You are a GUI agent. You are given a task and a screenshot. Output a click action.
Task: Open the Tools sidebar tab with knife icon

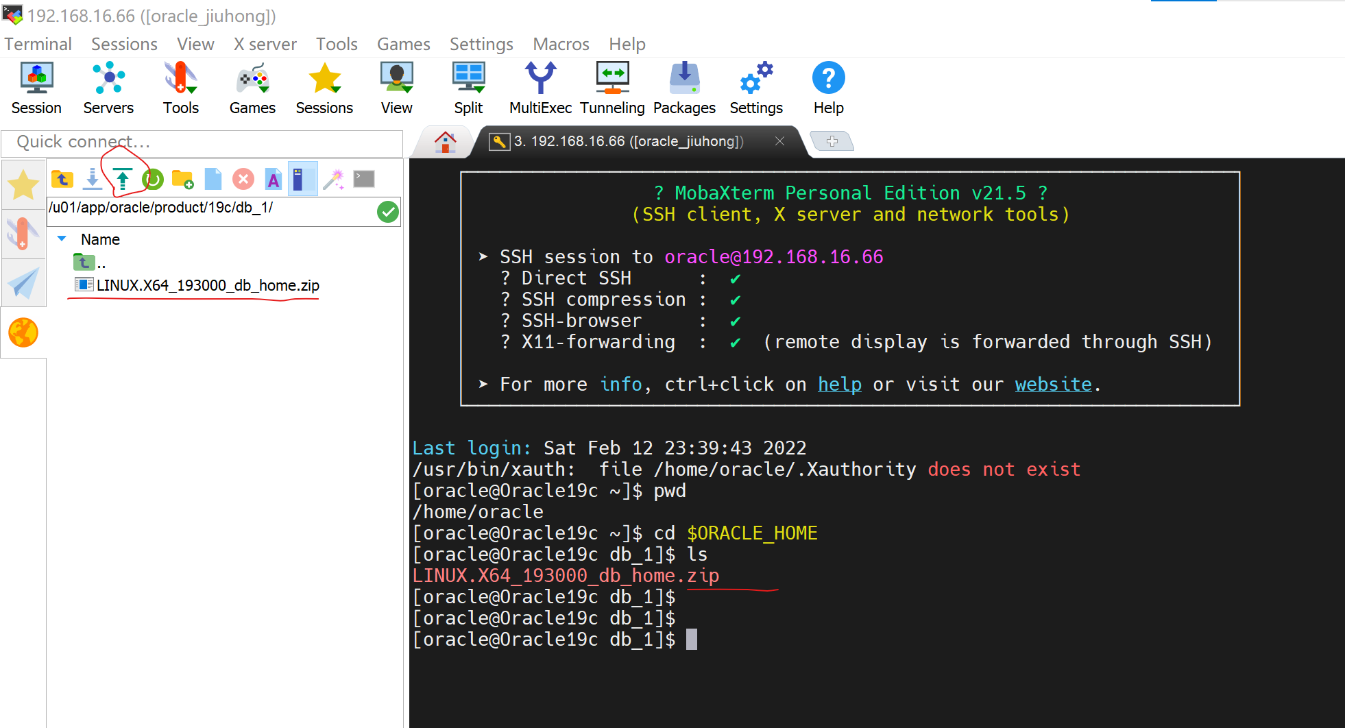click(23, 234)
